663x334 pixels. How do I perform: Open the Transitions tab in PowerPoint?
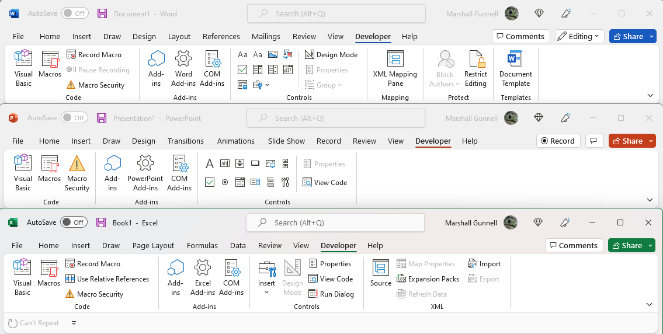pyautogui.click(x=186, y=141)
